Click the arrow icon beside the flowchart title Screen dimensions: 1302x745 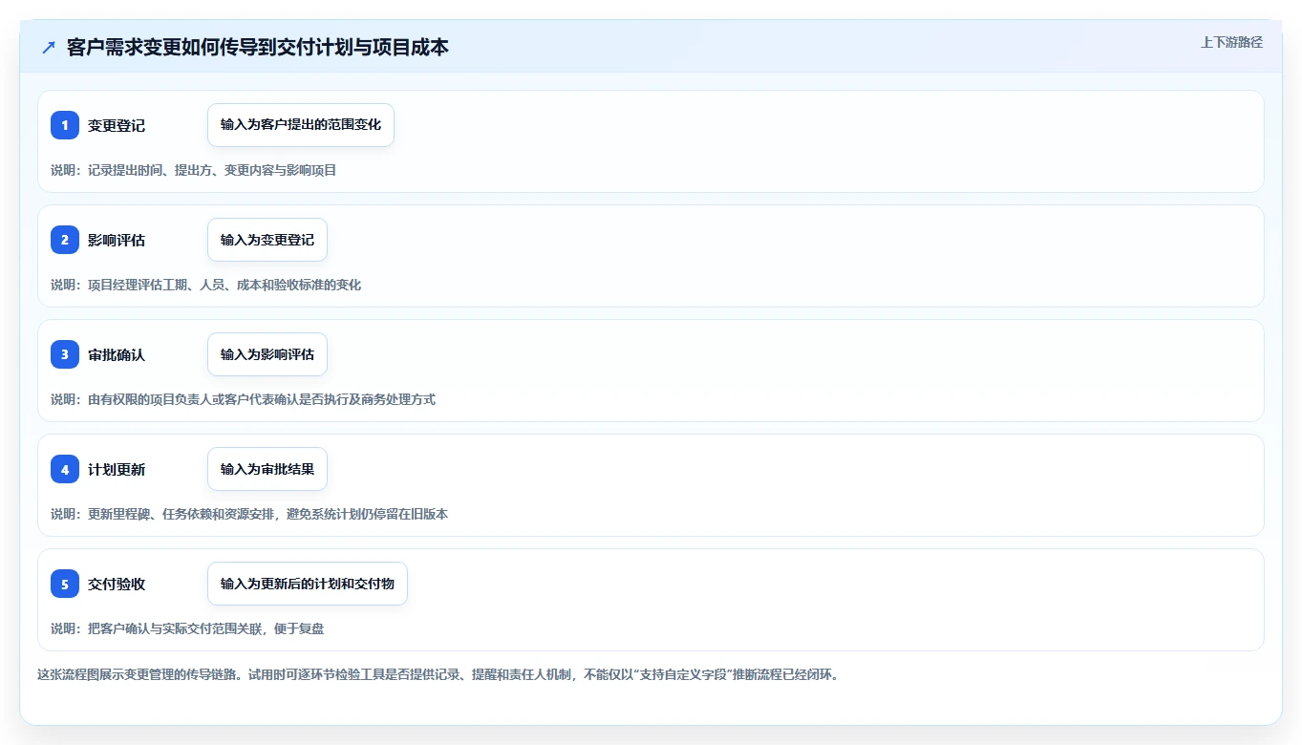(49, 48)
